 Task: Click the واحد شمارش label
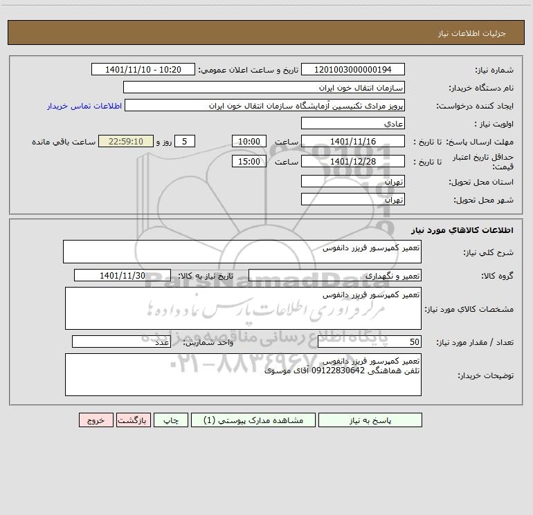[208, 343]
